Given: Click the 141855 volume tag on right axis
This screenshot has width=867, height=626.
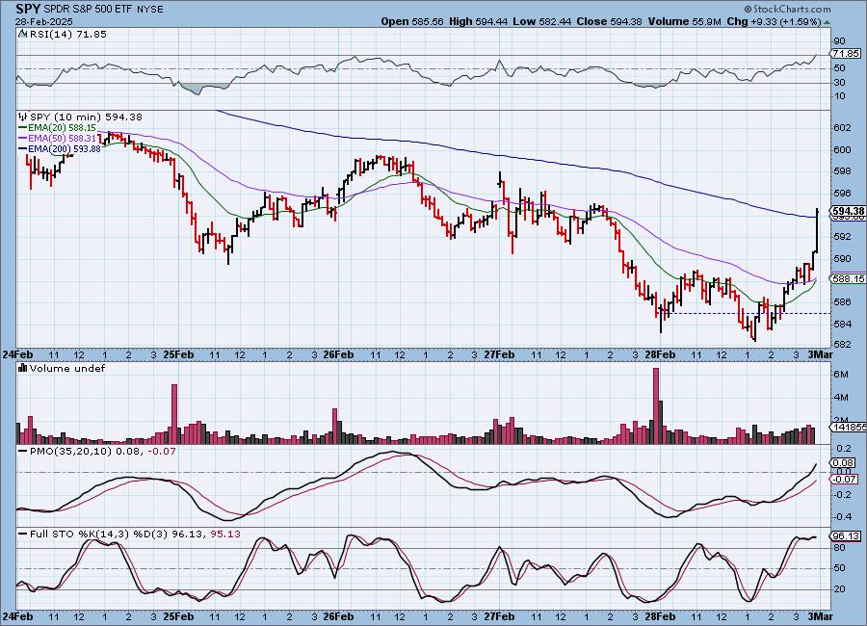Looking at the screenshot, I should (x=848, y=427).
